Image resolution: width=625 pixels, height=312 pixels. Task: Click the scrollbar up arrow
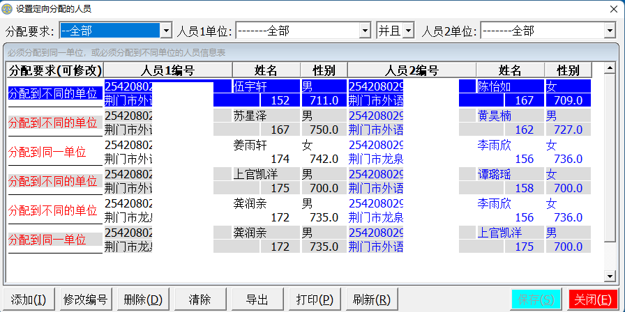[x=610, y=69]
